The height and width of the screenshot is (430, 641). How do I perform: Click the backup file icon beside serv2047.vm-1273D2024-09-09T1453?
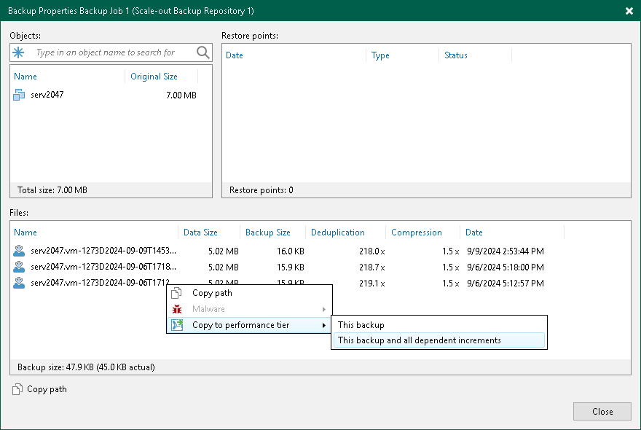pyautogui.click(x=18, y=251)
